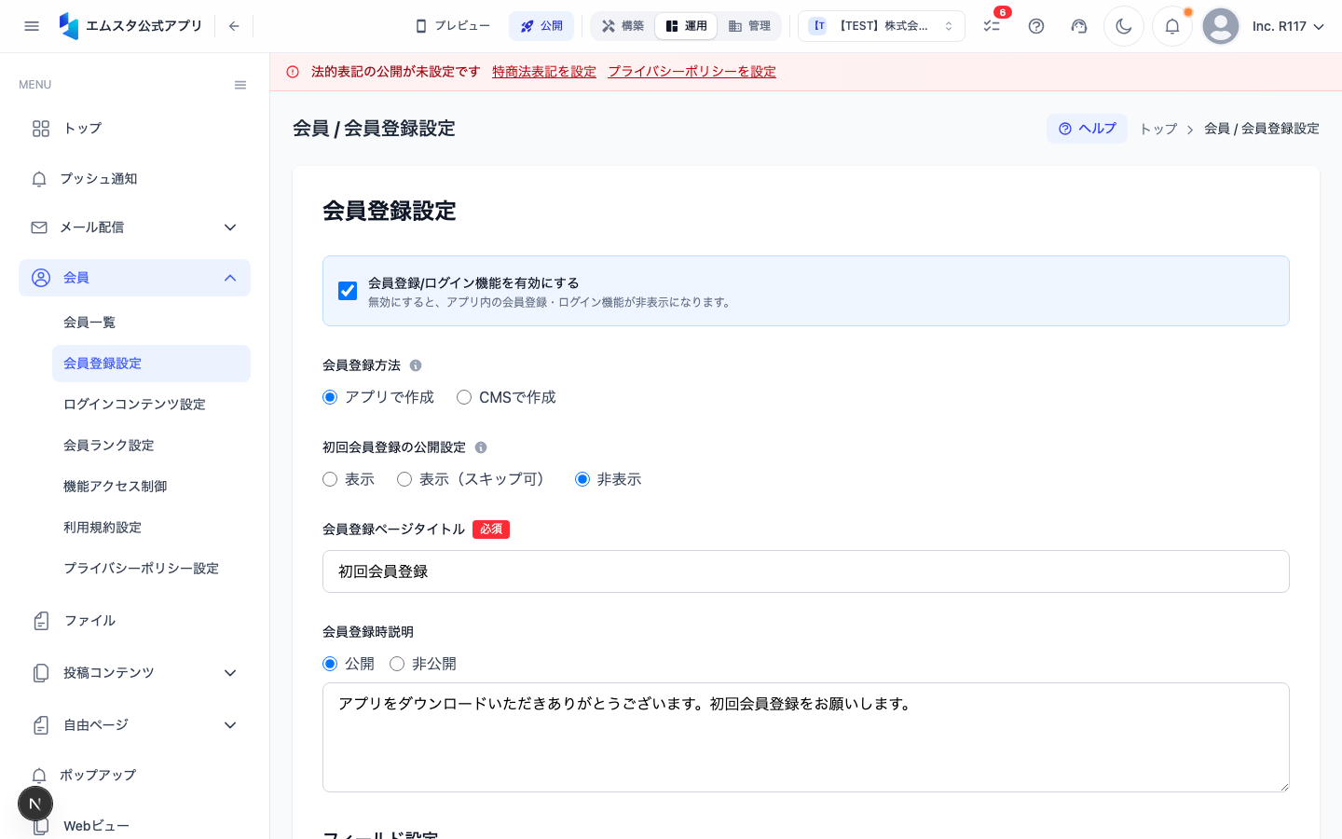Open the notifications bell icon
Screen dimensions: 1342x839
click(x=1172, y=26)
